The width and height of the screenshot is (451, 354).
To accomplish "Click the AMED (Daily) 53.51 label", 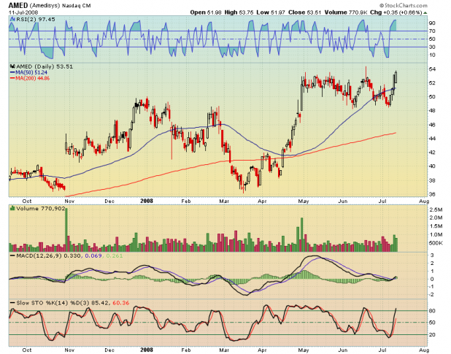I will [45, 66].
